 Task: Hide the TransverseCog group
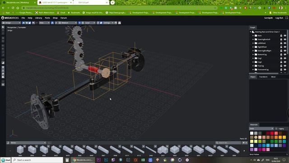point(285,69)
